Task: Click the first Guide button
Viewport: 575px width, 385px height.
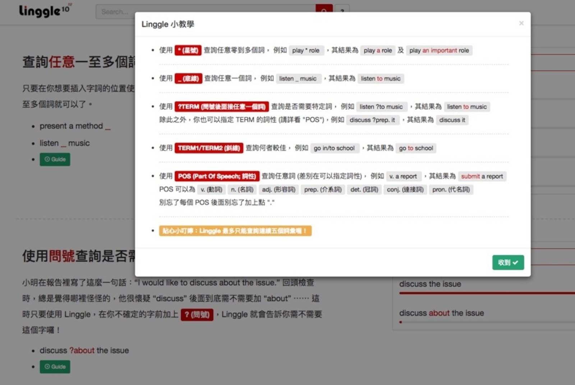Action: 55,159
